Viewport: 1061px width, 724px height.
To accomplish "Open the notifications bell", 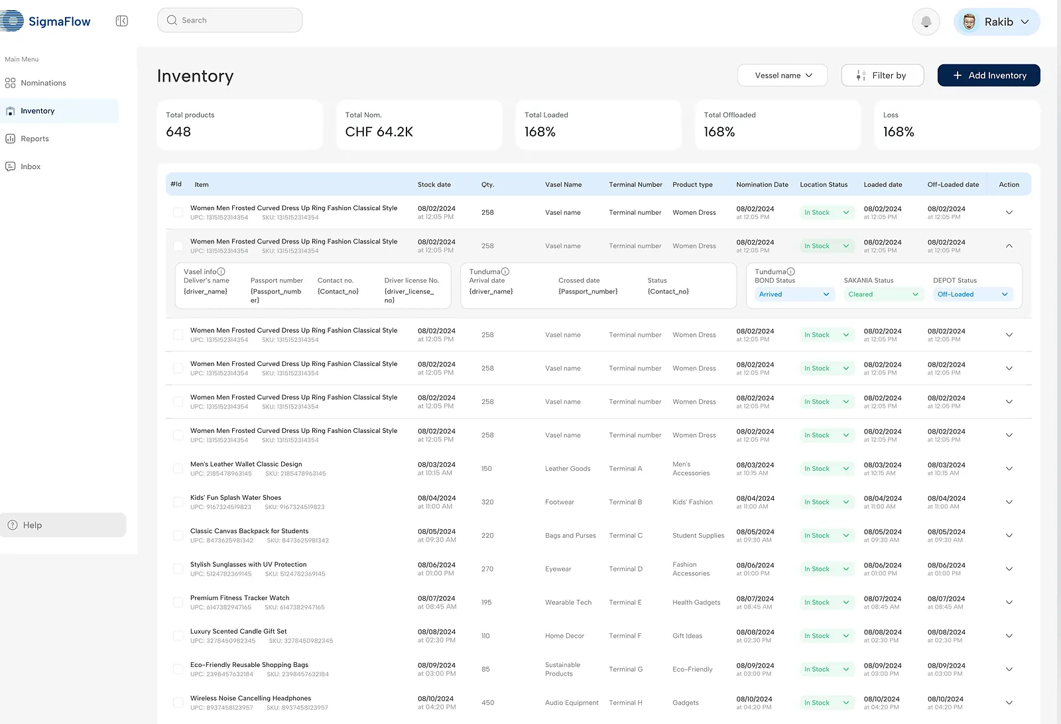I will pyautogui.click(x=926, y=22).
